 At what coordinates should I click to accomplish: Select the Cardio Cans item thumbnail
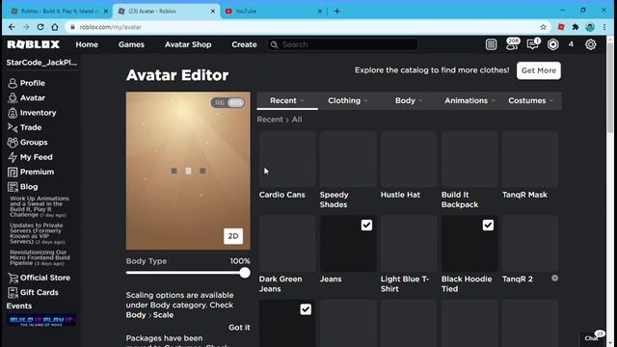click(x=287, y=159)
